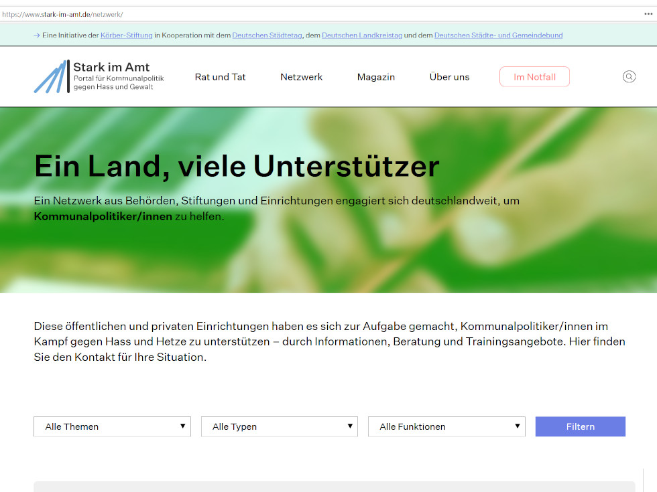Click the browser menu dots icon
This screenshot has height=492, width=657.
(648, 14)
